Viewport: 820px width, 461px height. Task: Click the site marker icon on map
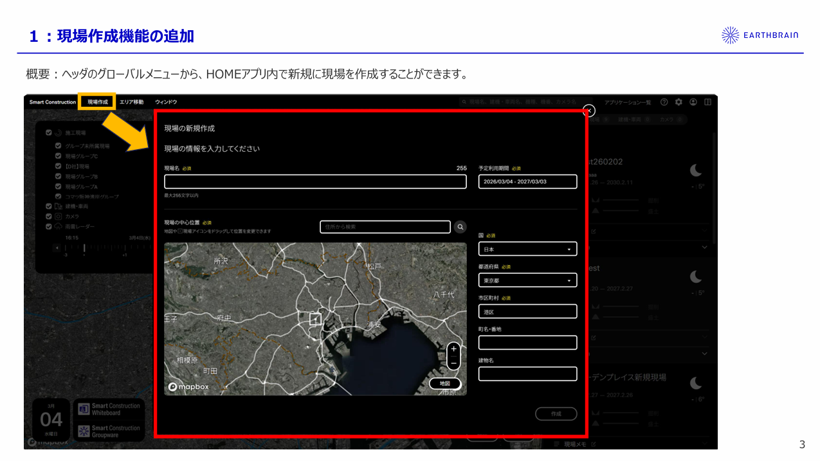(x=315, y=319)
